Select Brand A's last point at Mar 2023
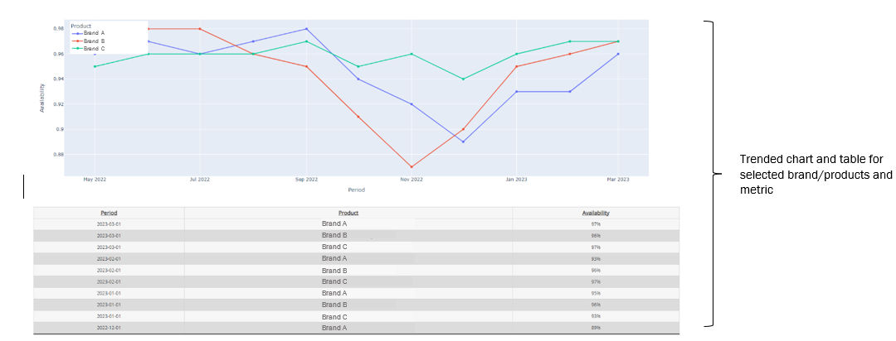 (618, 54)
